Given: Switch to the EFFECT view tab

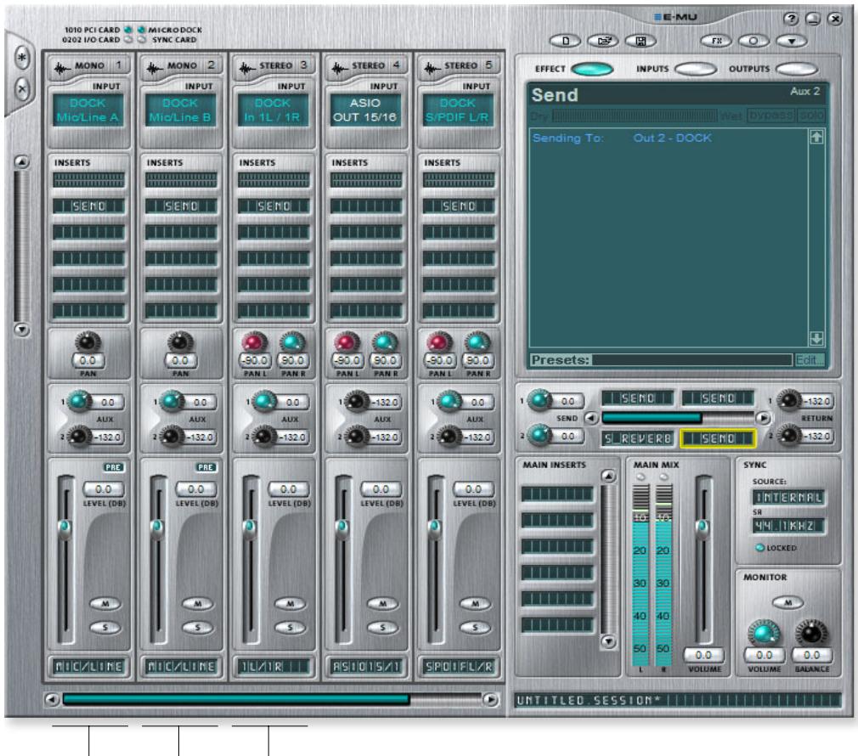Looking at the screenshot, I should pos(591,69).
